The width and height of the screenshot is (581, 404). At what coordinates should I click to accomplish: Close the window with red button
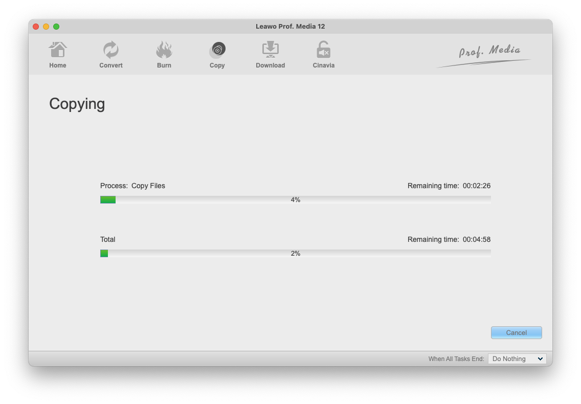(36, 26)
